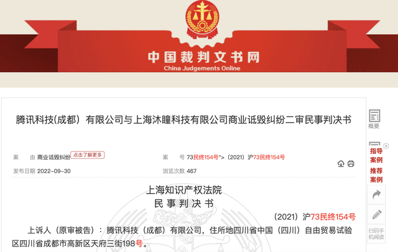Close the 指导案例 floating panel
The width and height of the screenshot is (398, 252).
coord(386,146)
